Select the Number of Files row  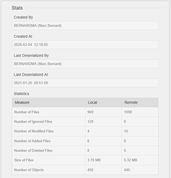(85, 112)
